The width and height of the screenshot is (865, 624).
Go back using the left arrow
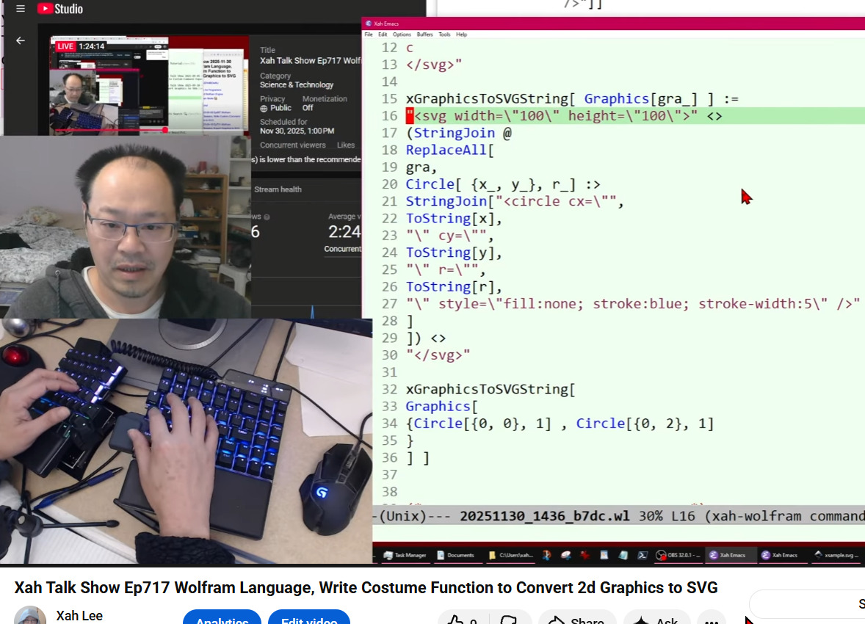tap(21, 41)
